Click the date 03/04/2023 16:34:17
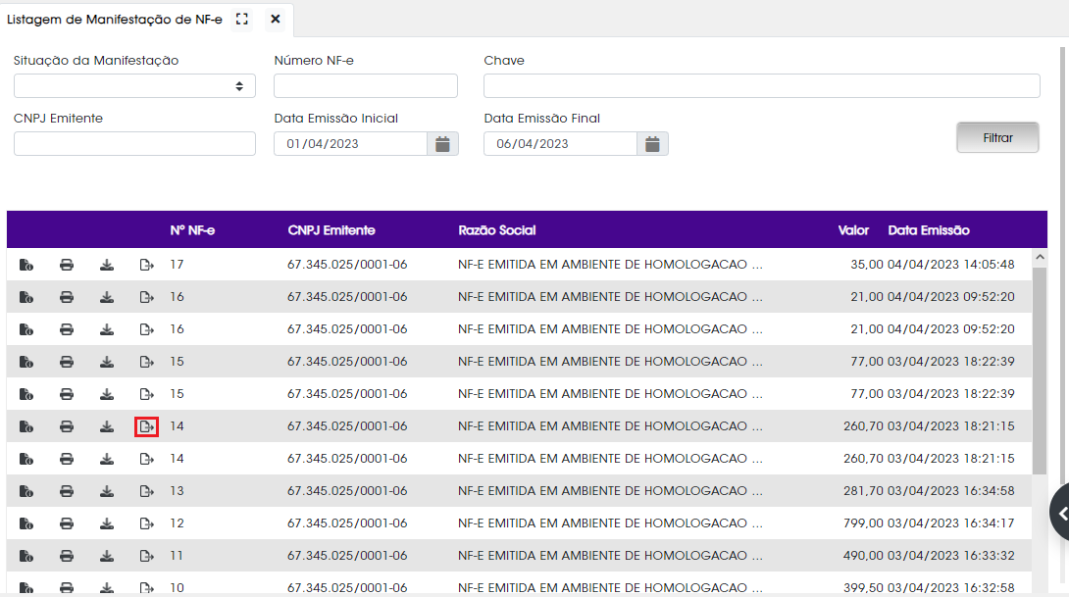1069x597 pixels. coord(951,523)
